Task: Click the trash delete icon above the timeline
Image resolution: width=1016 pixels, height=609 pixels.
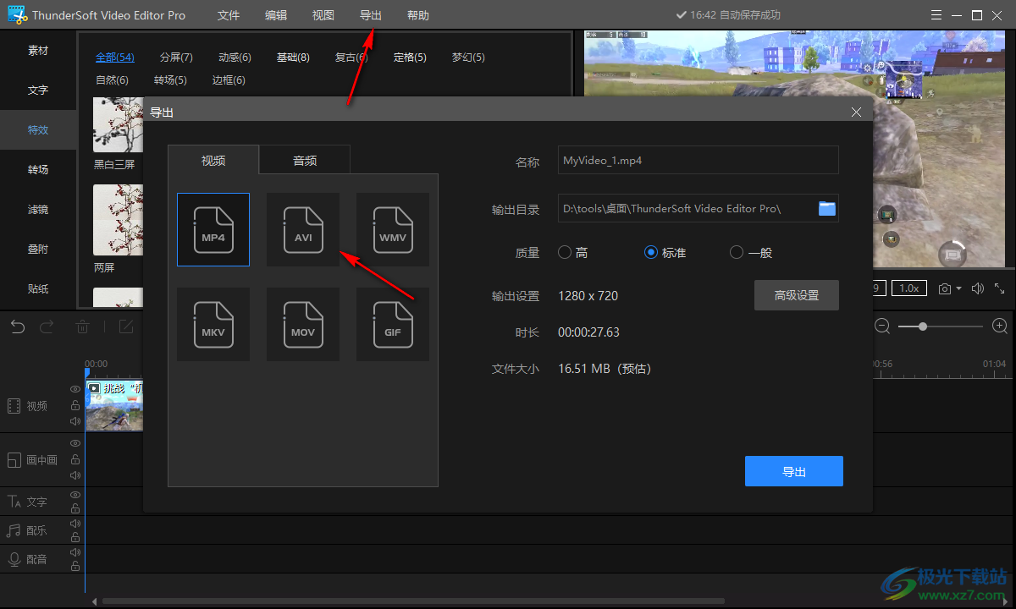Action: 83,326
